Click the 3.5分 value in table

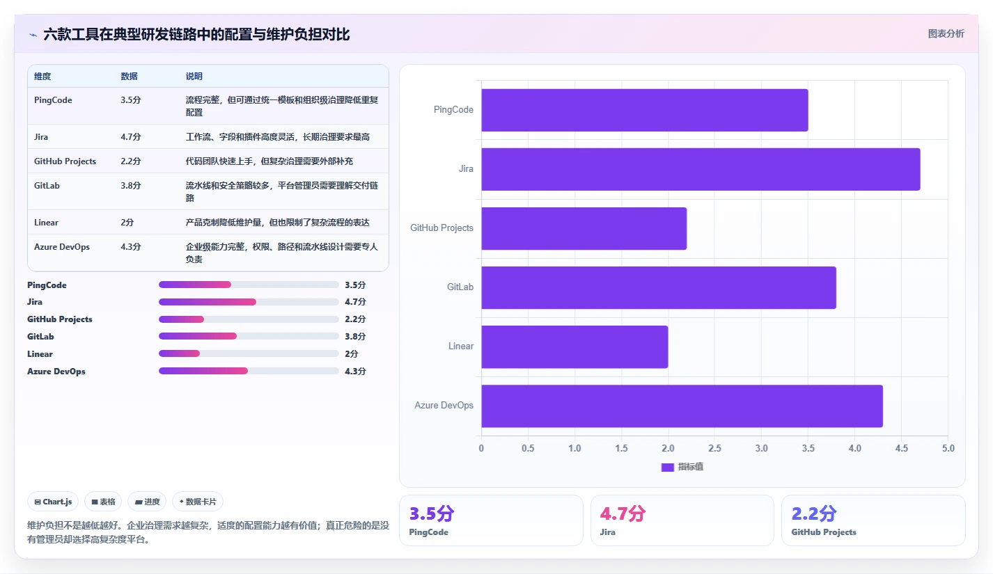pyautogui.click(x=131, y=100)
